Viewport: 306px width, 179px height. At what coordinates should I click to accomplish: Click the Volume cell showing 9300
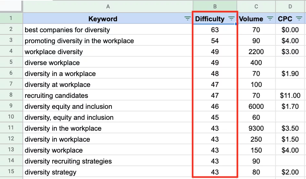click(256, 128)
